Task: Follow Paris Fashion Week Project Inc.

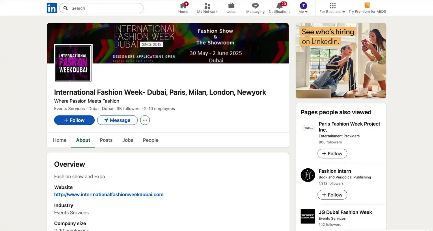Action: click(332, 153)
